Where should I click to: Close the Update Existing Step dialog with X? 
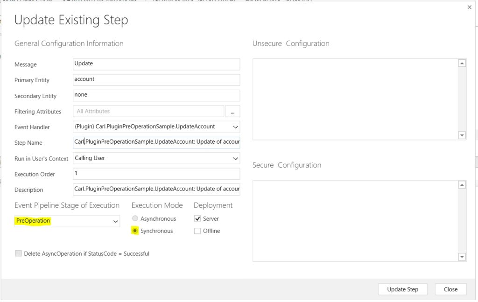tap(469, 7)
